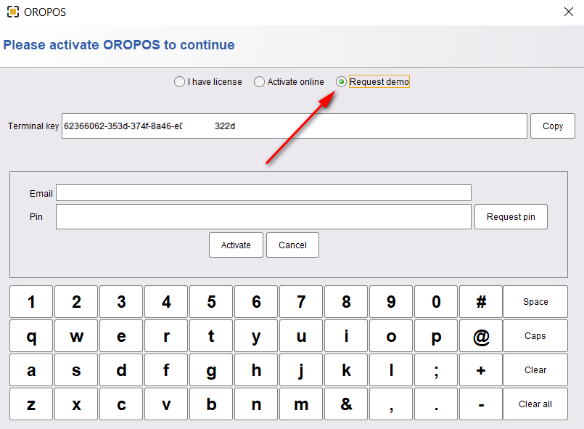This screenshot has height=429, width=584.
Task: Hit the Clear all key
Action: (x=535, y=404)
